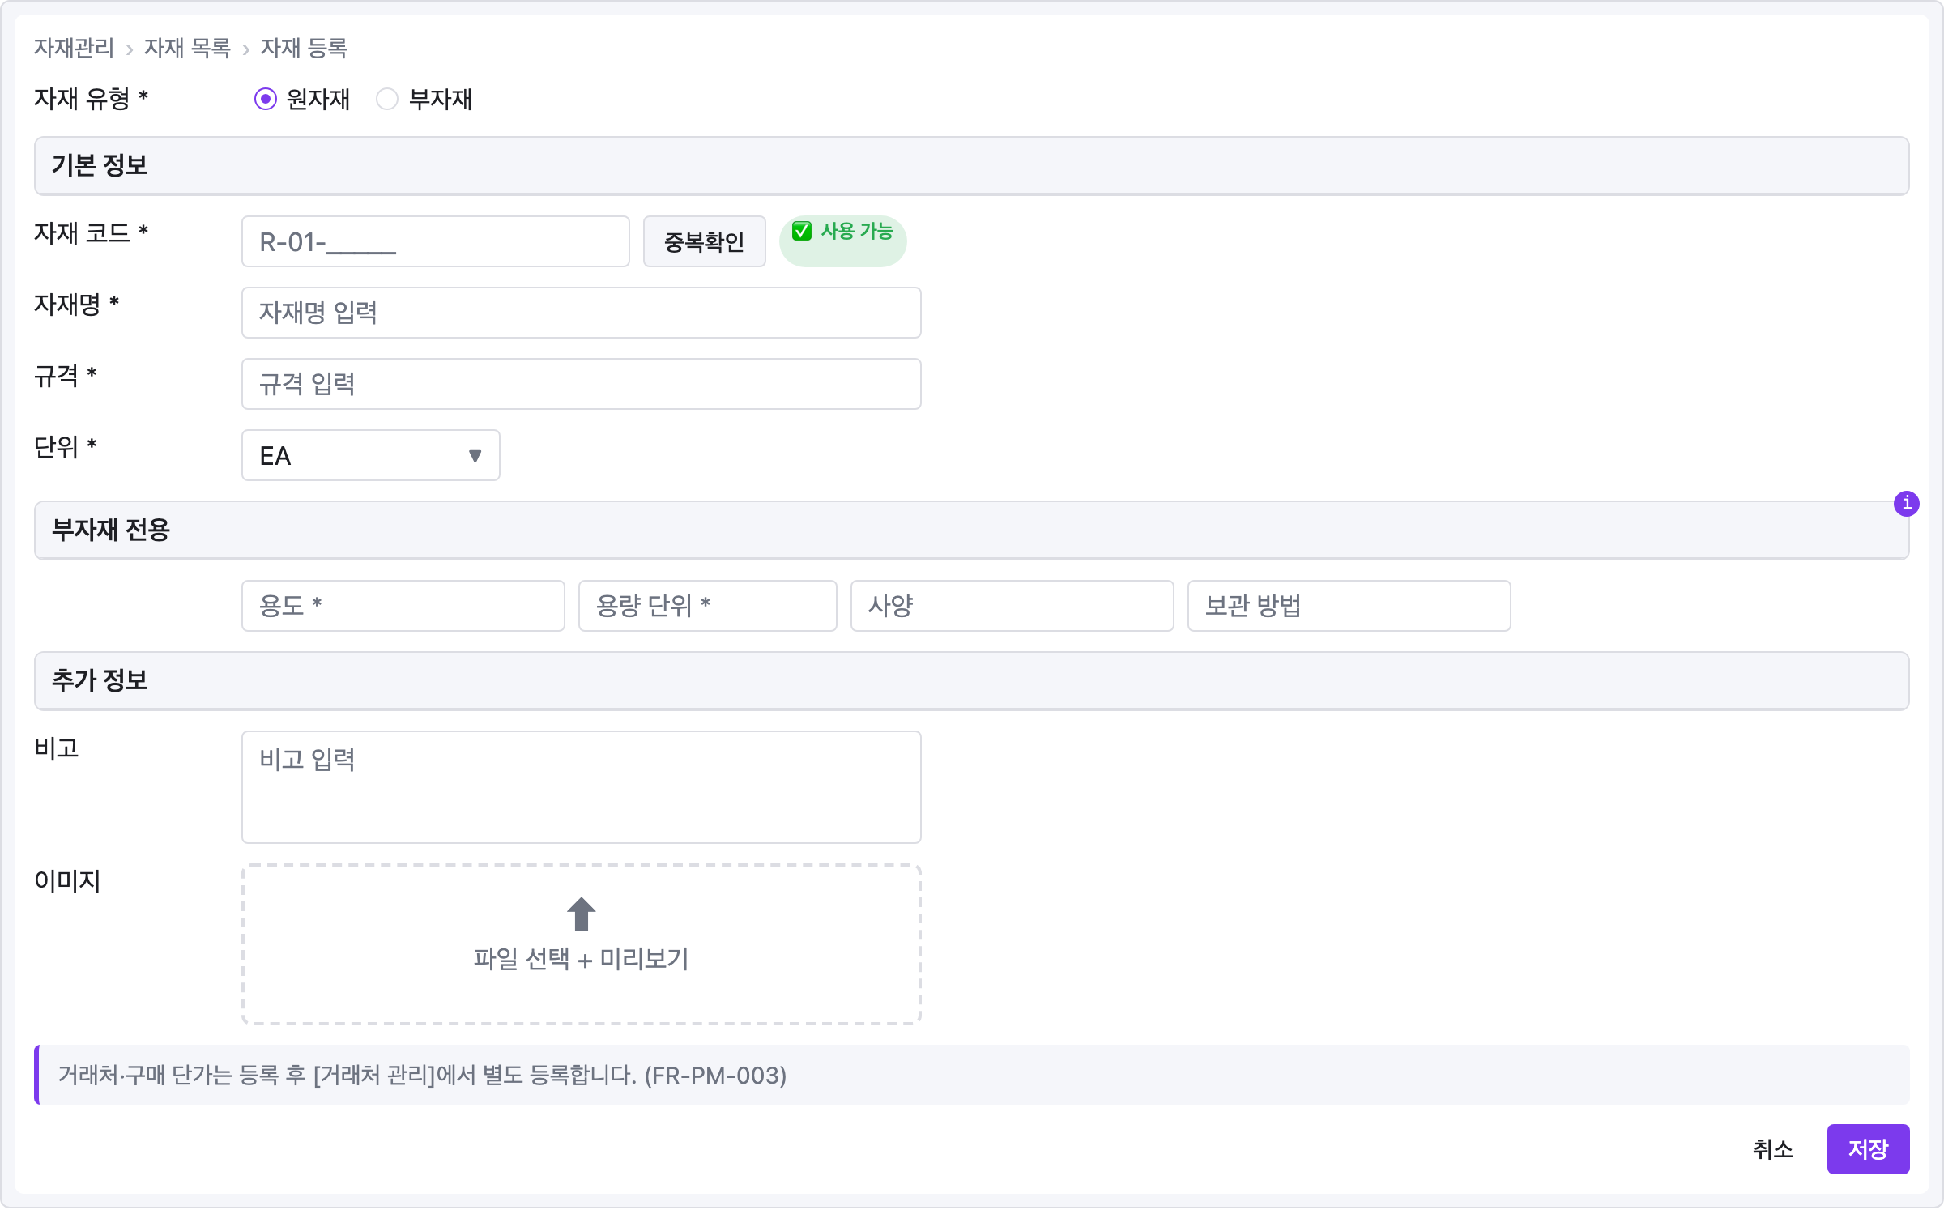Click the 자재 코드 input showing R-01-
The width and height of the screenshot is (1944, 1210).
(435, 241)
